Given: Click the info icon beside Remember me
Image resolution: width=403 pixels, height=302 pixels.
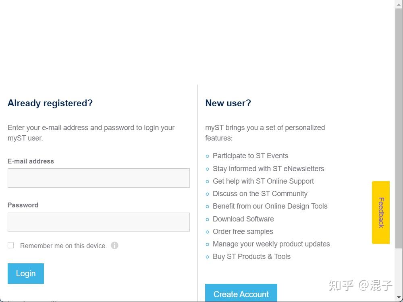Looking at the screenshot, I should click(x=114, y=245).
